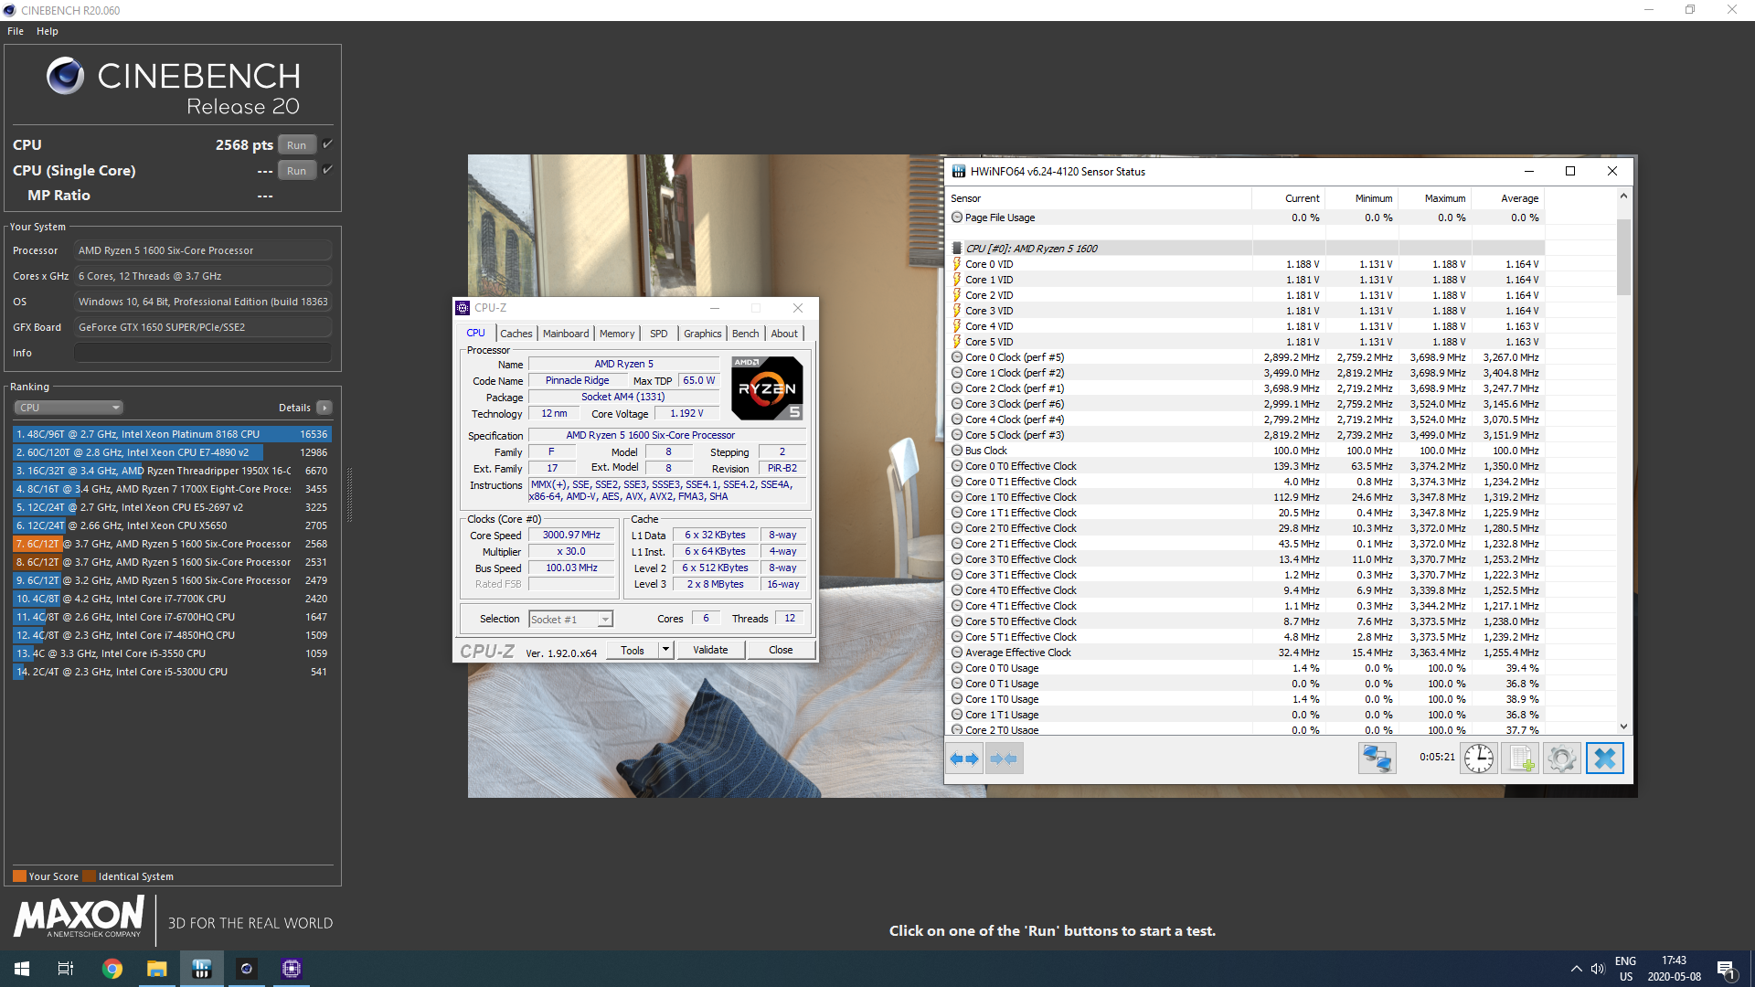Screen dimensions: 1755x987
Task: Switch to CPU-Z Mainboard tab
Action: click(566, 334)
